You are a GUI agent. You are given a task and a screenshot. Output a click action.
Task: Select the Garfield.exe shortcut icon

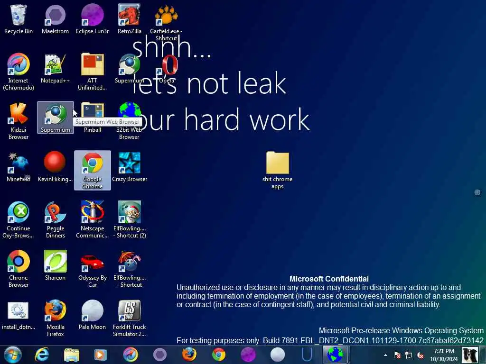coord(166,22)
